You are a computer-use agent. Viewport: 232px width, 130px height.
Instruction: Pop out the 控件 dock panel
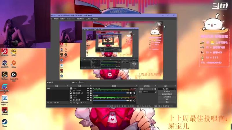tap(175, 86)
